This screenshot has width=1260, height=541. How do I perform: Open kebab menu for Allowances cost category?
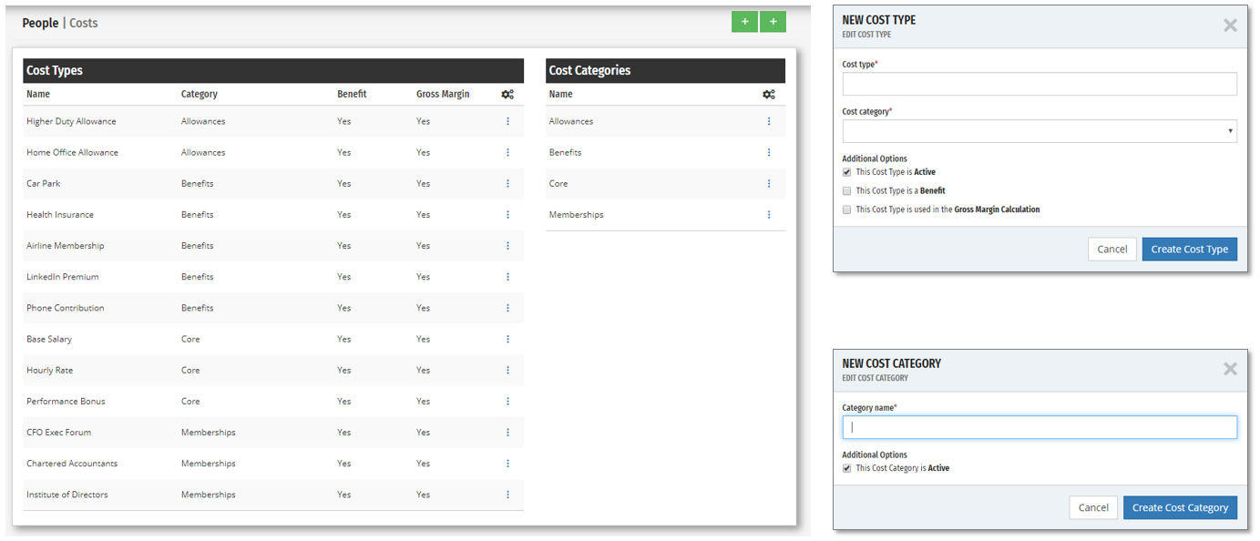coord(769,121)
